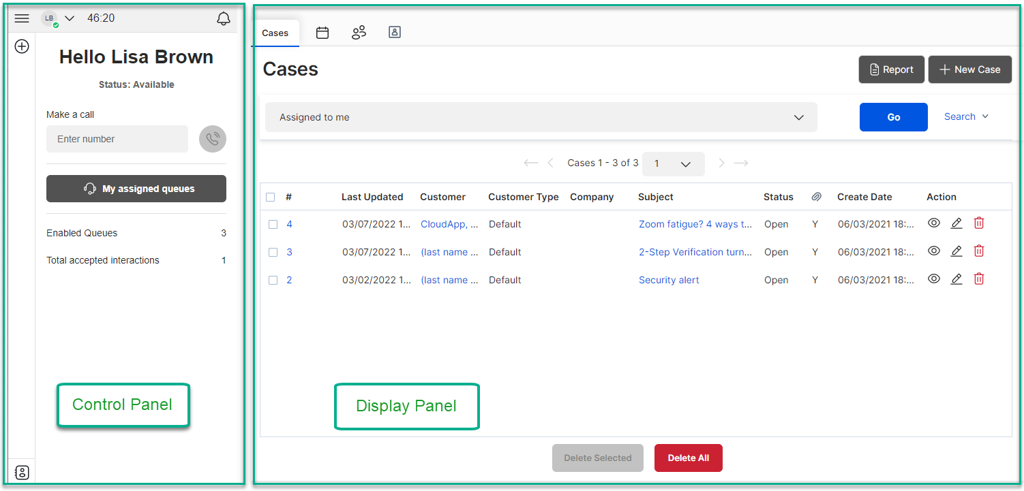Screen dimensions: 1024x491
Task: Open My assigned queues
Action: coord(136,189)
